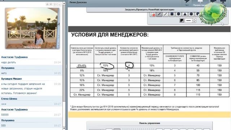Click chat scrollbar down arrow

coord(64,128)
